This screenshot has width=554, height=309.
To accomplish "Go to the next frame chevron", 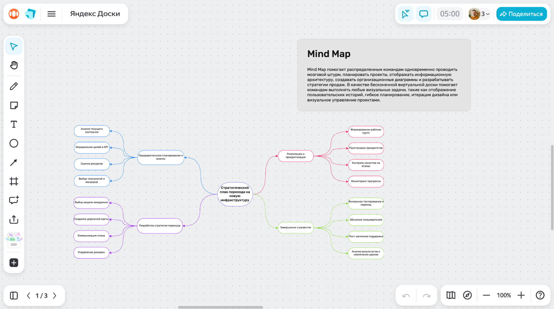I will click(55, 295).
